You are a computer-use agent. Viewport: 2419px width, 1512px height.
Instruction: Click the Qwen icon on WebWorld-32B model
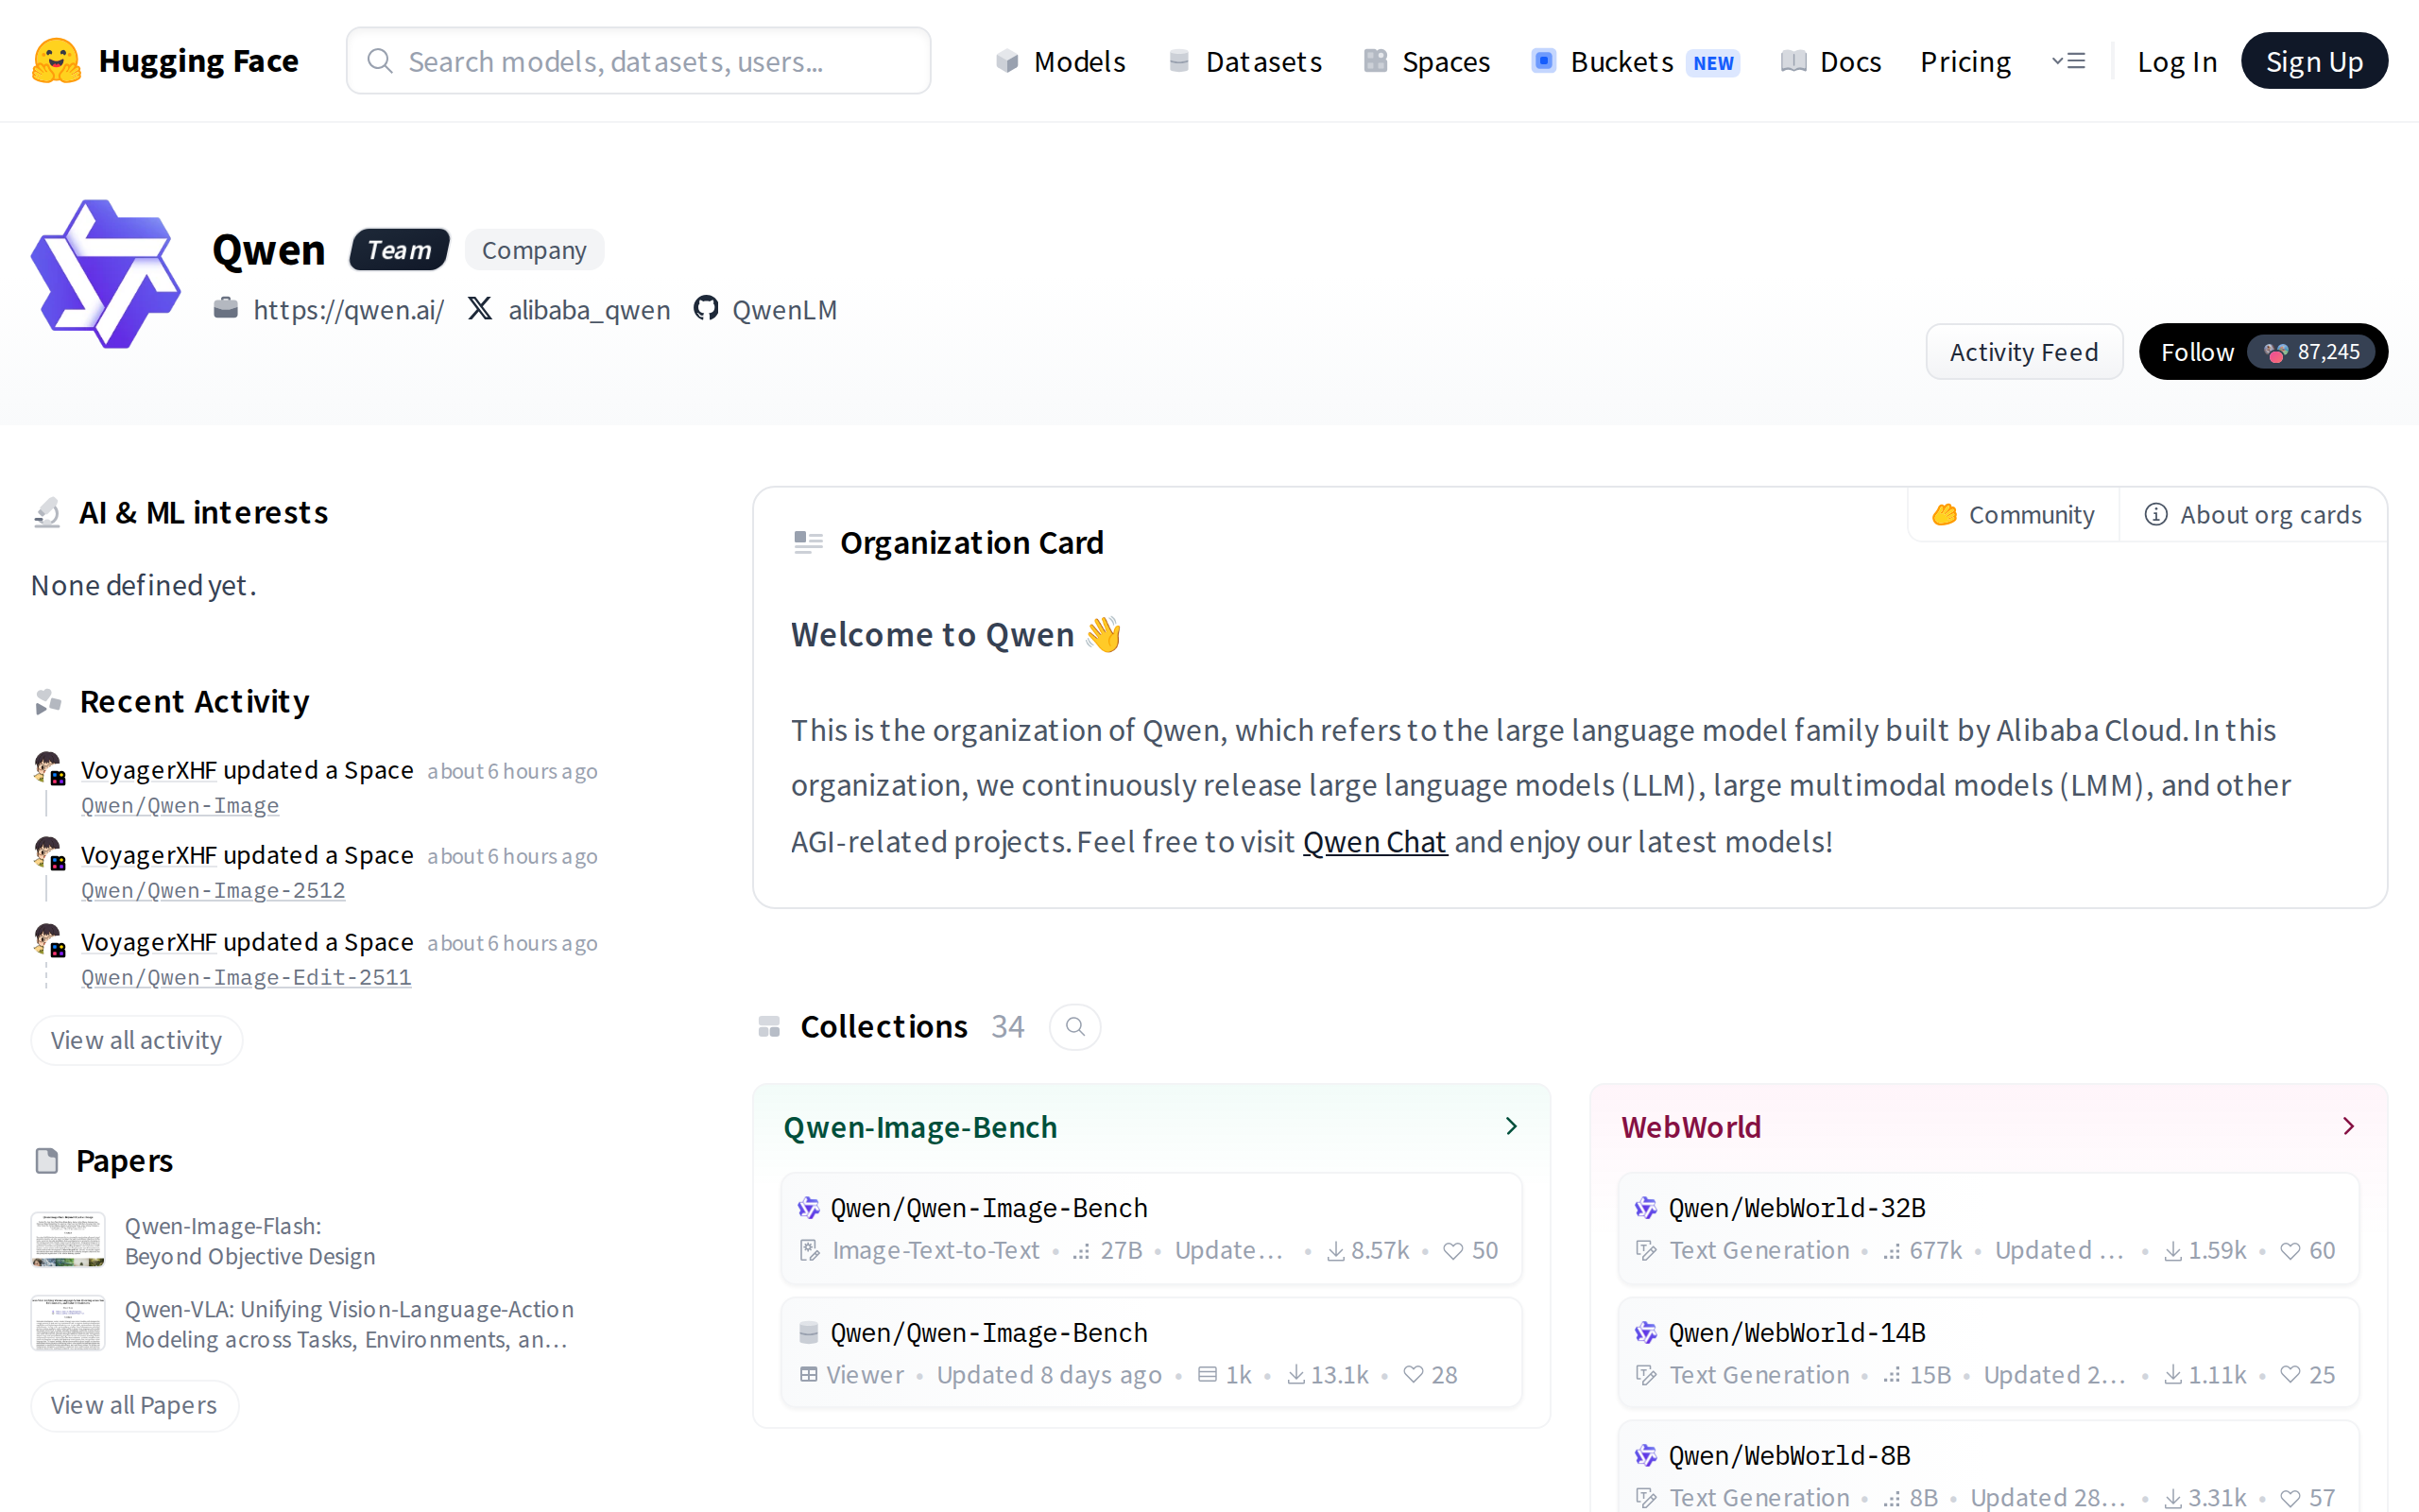pyautogui.click(x=1645, y=1208)
